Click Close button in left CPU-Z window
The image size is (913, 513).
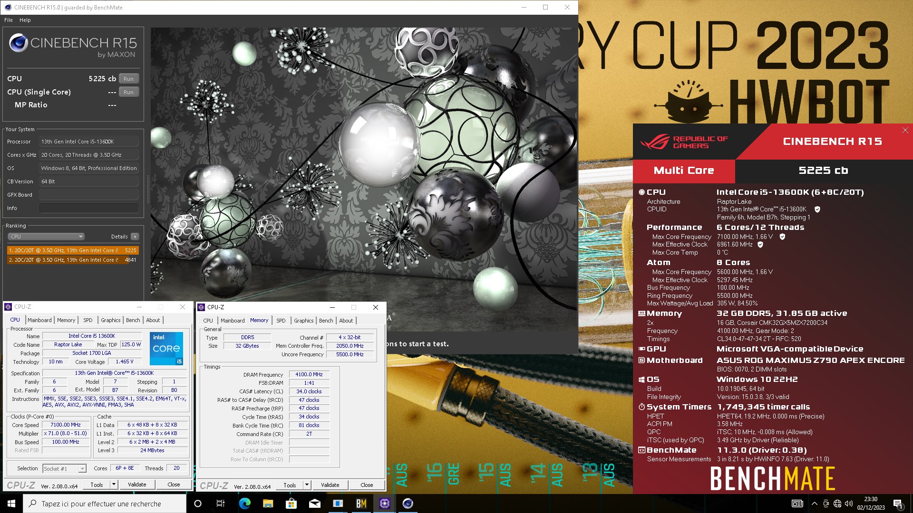pyautogui.click(x=174, y=485)
